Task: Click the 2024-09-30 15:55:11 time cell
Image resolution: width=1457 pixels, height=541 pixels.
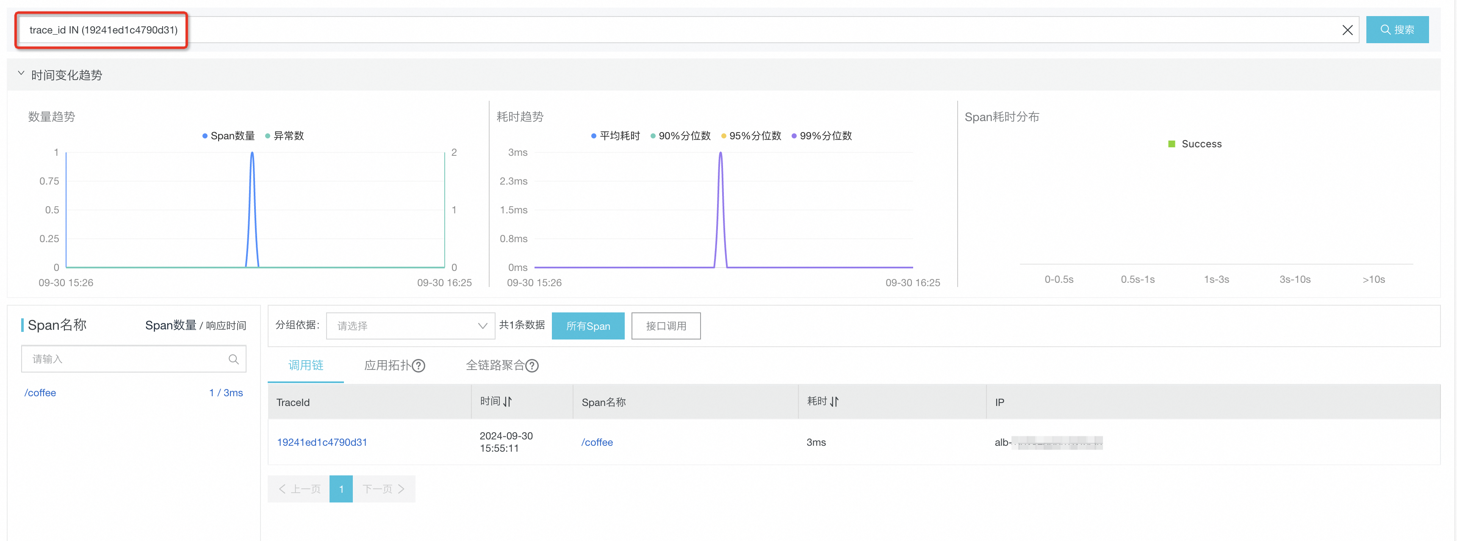Action: pyautogui.click(x=506, y=442)
